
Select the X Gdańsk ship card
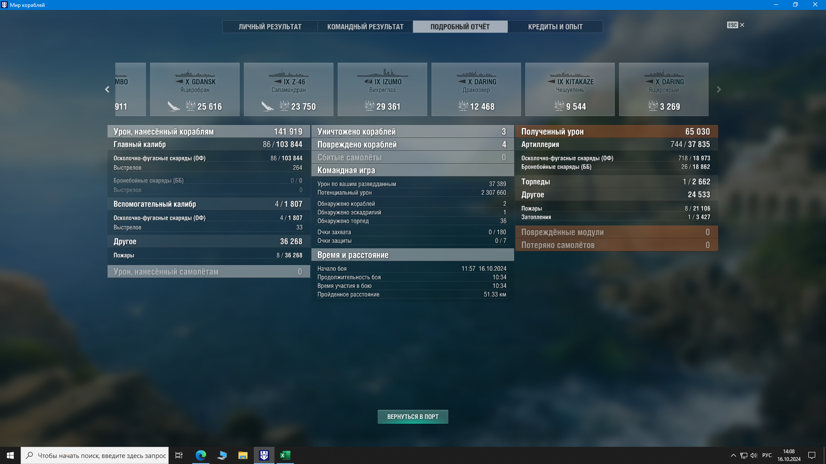click(195, 89)
